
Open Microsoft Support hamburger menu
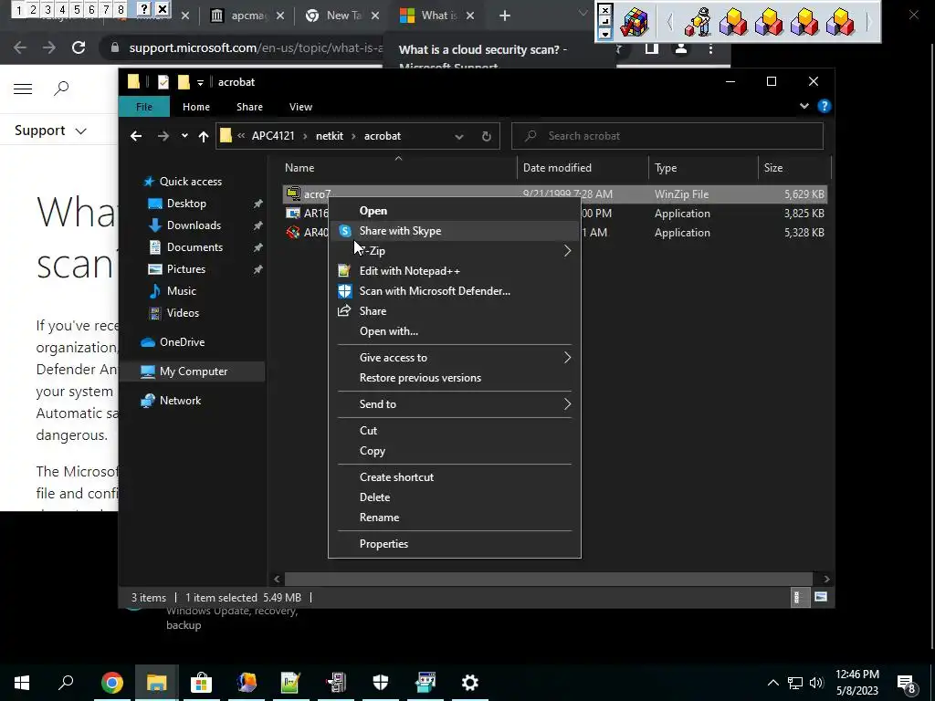pyautogui.click(x=23, y=89)
